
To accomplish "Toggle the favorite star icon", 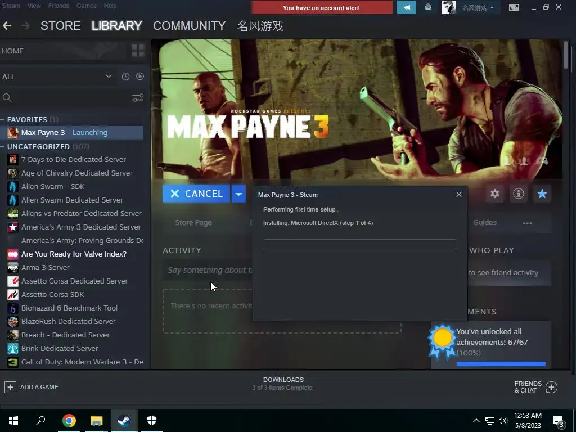I will (x=542, y=193).
